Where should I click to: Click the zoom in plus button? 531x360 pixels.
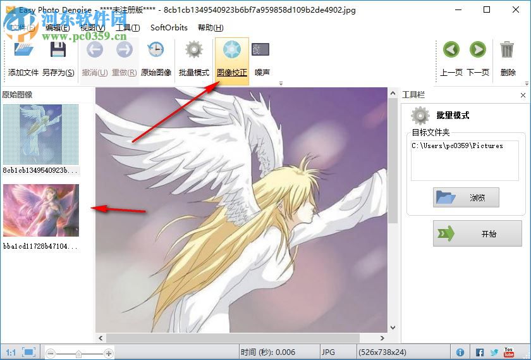coord(109,354)
